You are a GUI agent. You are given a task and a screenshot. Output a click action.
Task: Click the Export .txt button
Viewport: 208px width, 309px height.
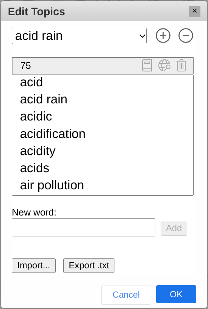[x=89, y=265]
